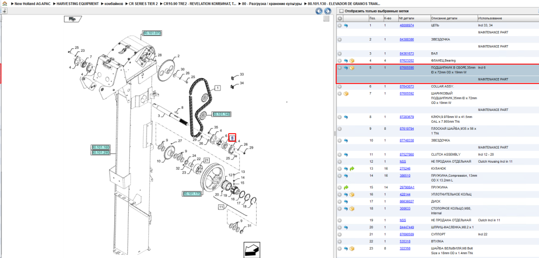Open part number link 535318
539x258 pixels.
(x=405, y=241)
